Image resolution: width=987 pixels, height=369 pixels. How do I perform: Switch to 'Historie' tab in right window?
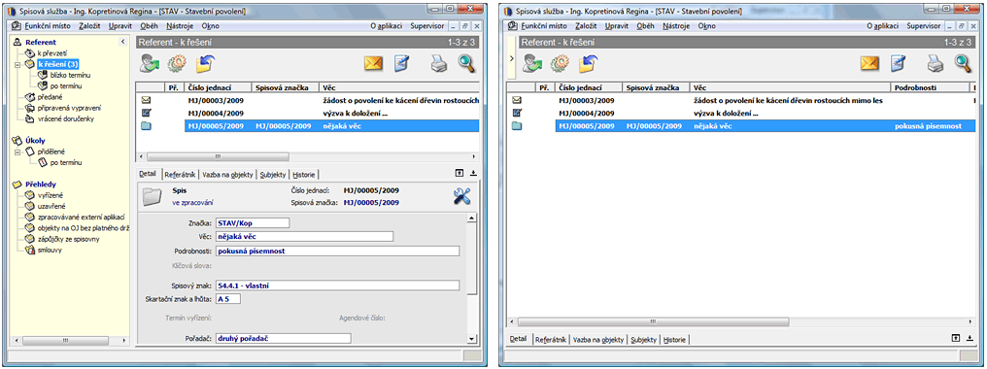[x=674, y=339]
